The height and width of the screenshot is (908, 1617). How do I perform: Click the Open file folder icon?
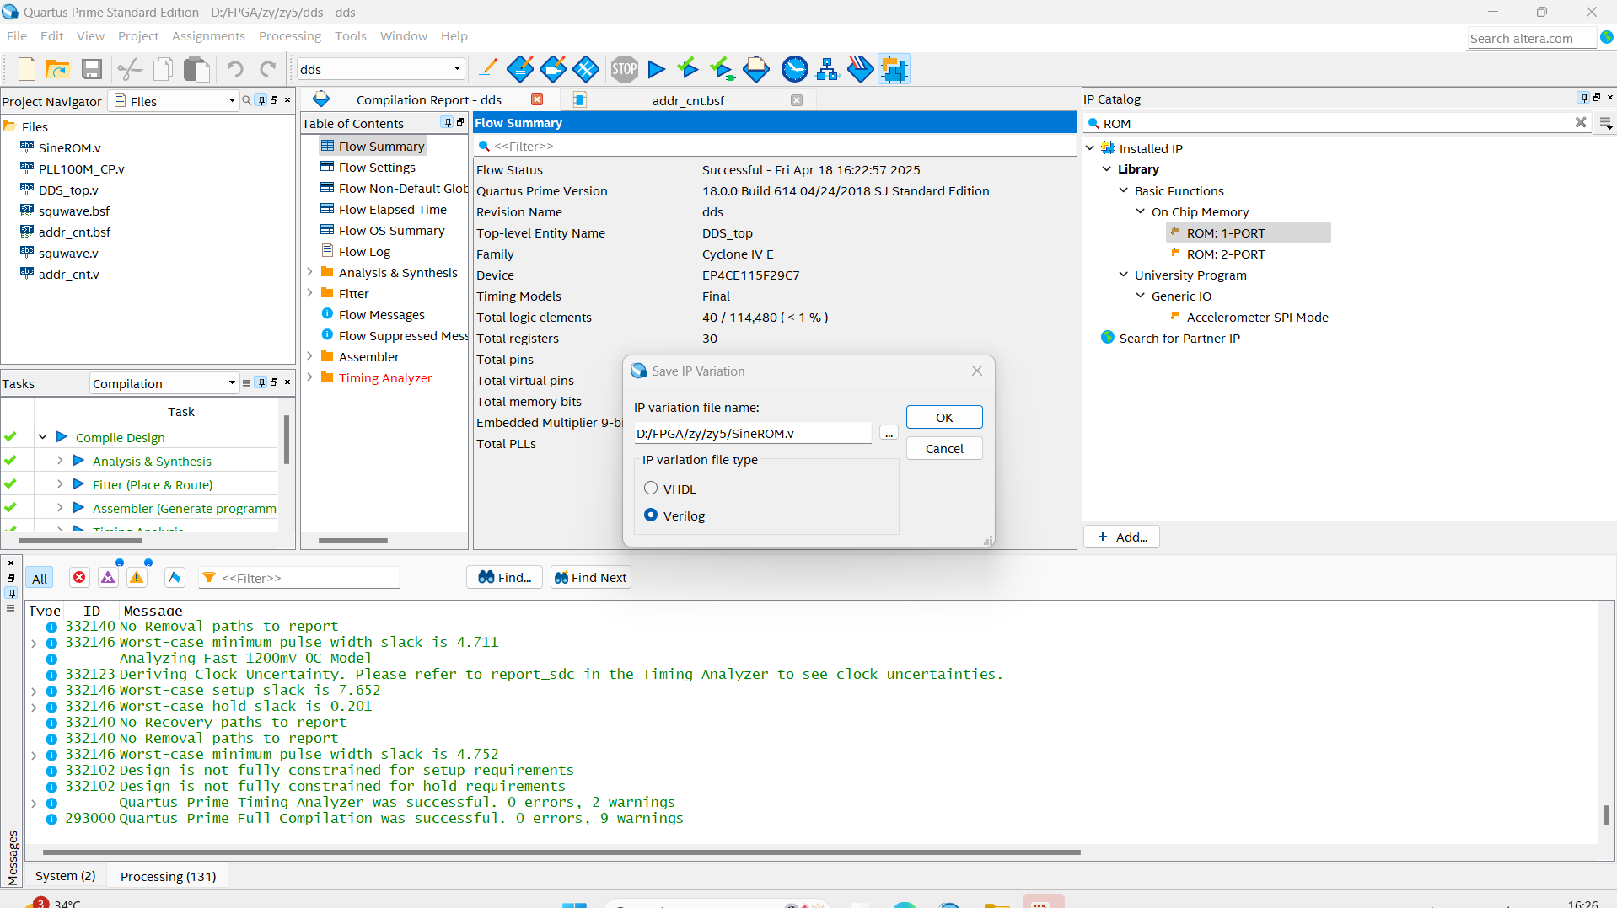tap(57, 69)
